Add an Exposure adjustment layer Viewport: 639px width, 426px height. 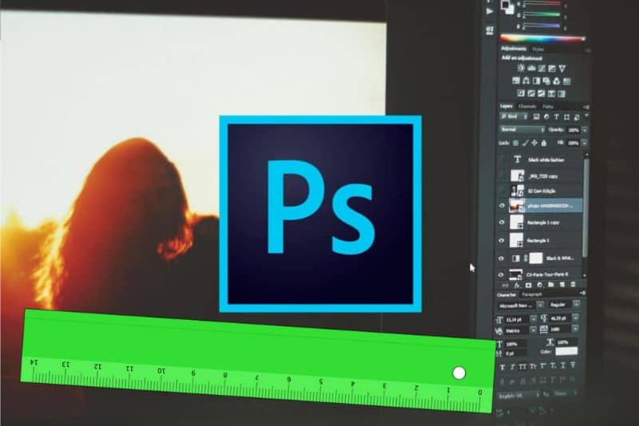(552, 69)
